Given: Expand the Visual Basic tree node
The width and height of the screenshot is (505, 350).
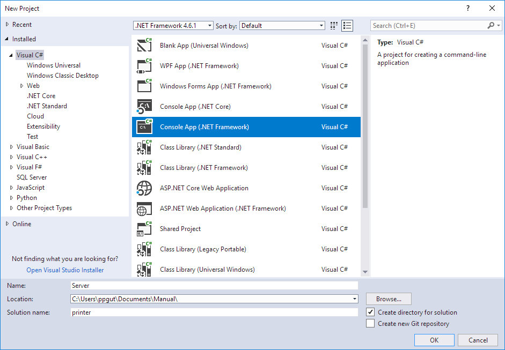Looking at the screenshot, I should click(12, 147).
